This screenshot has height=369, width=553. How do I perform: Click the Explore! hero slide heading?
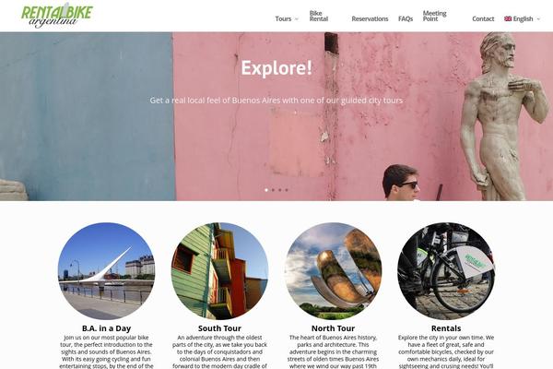point(276,67)
